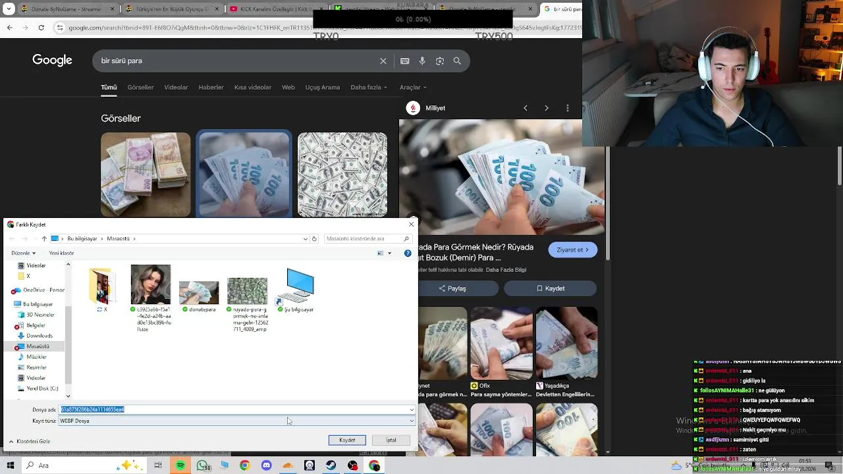The image size is (843, 474).
Task: Open the view options dropdown arrow
Action: coord(389,253)
